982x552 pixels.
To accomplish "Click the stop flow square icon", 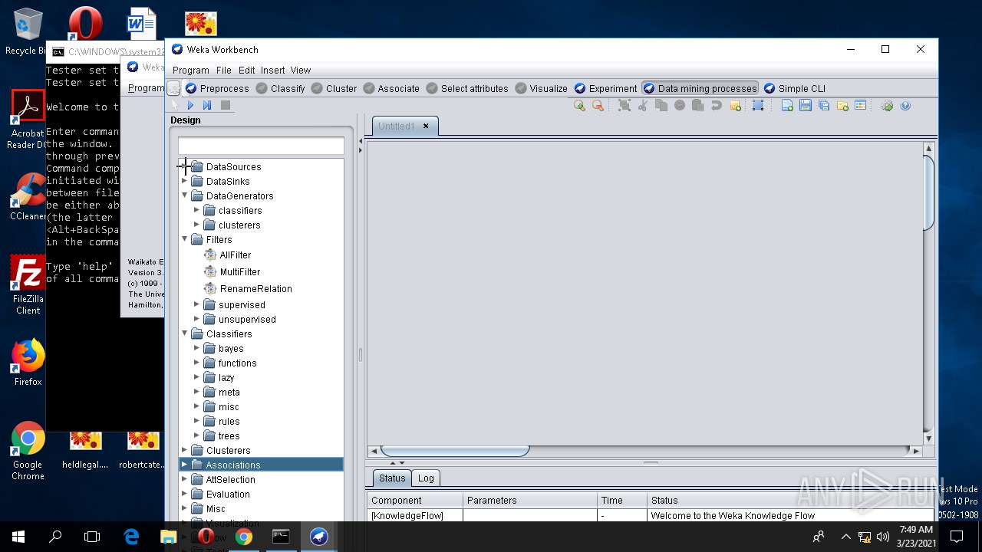I will [x=226, y=105].
